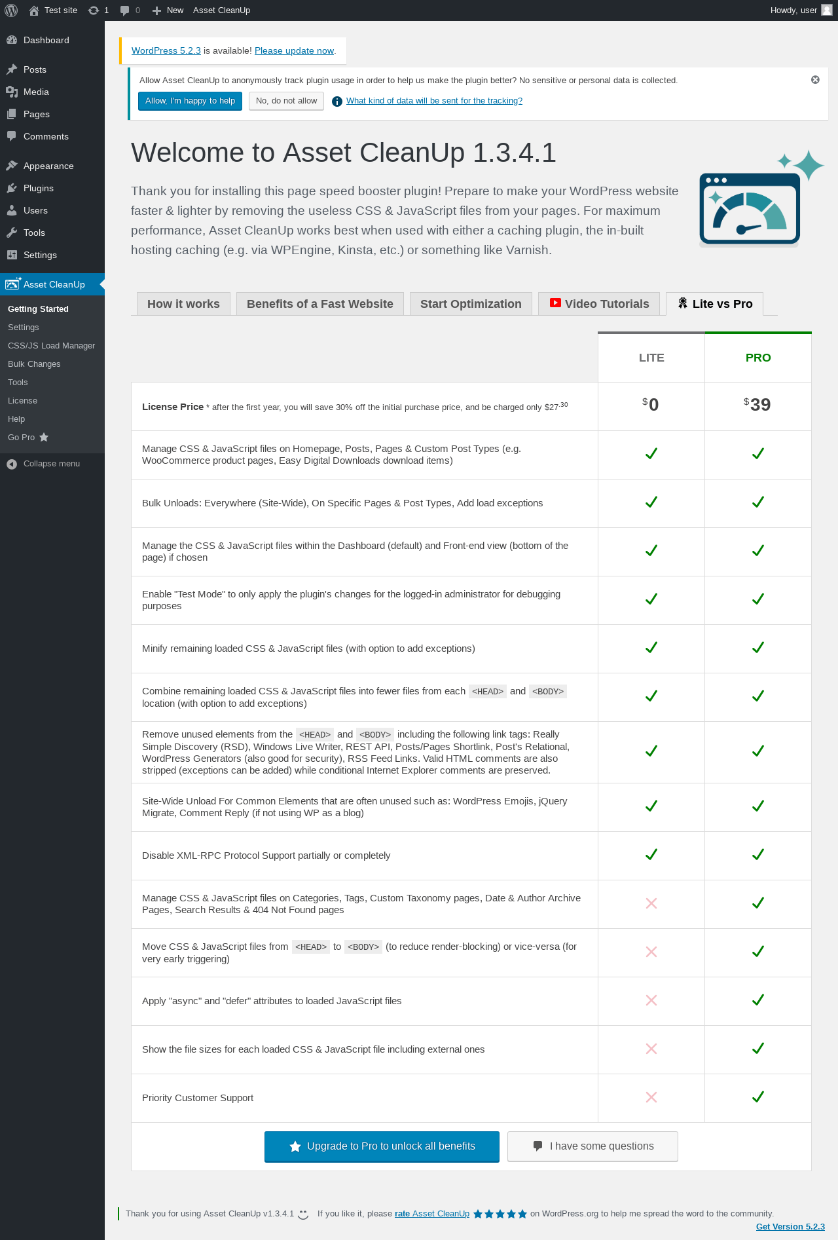This screenshot has width=838, height=1240.
Task: Open the user avatar next to Howdy
Action: click(827, 10)
